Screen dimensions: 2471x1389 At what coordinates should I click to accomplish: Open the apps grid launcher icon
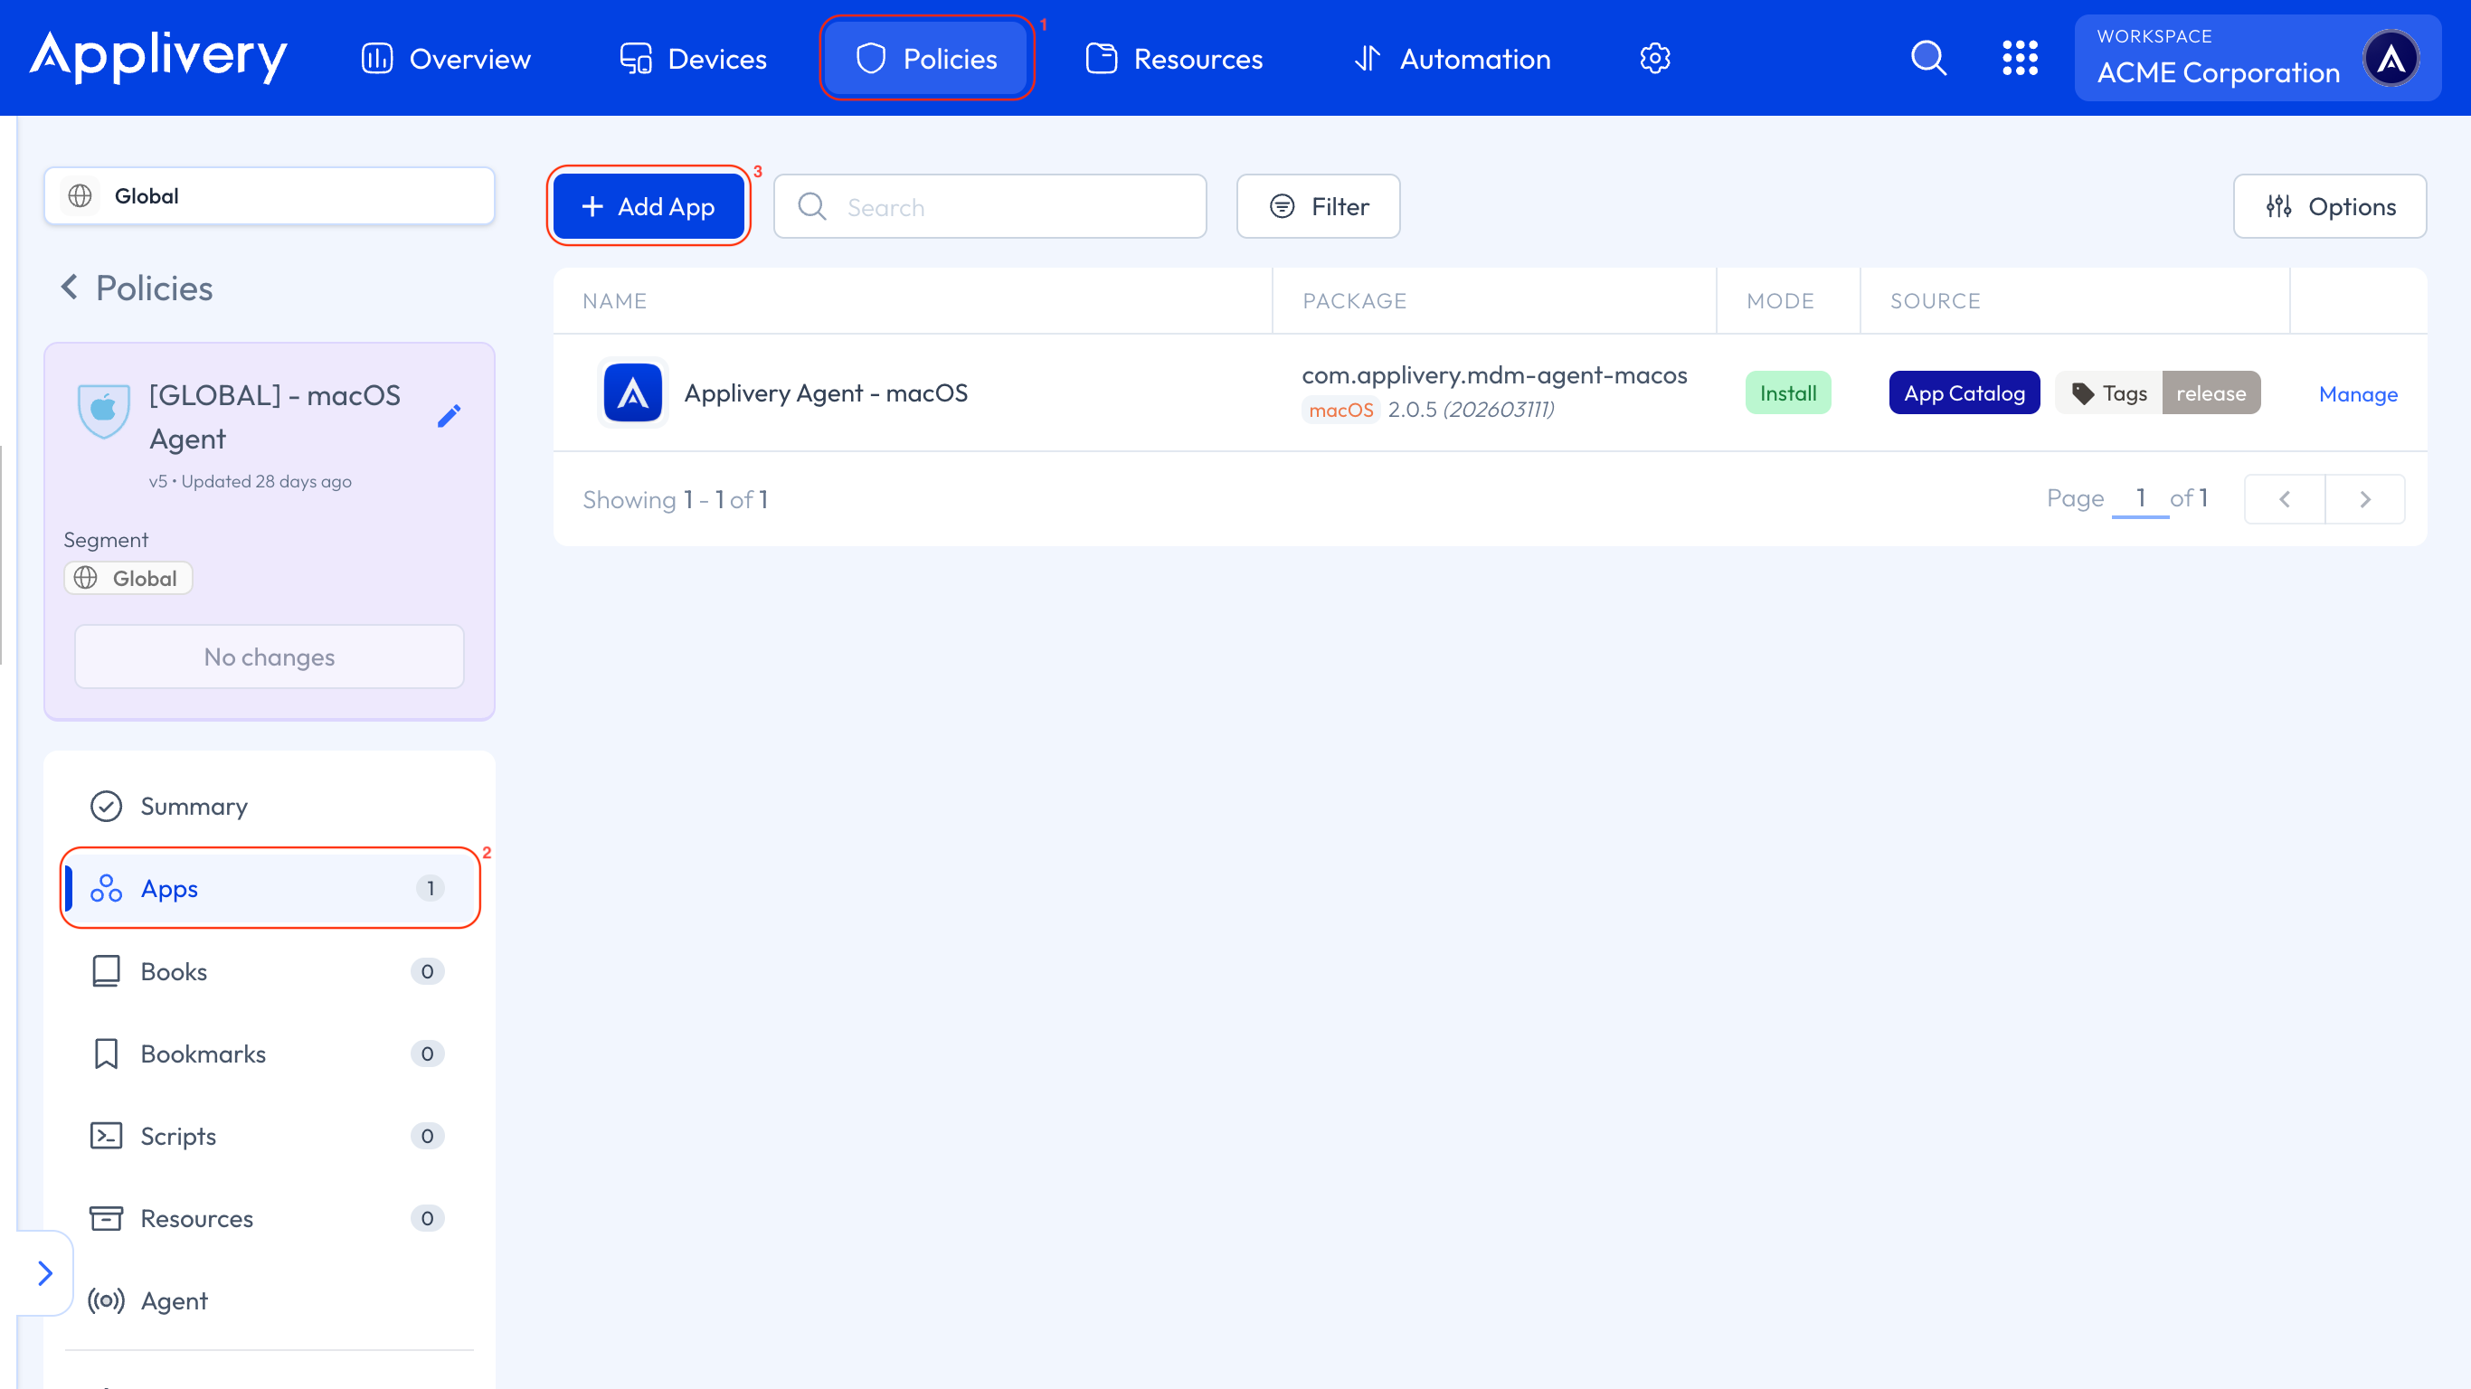(2019, 59)
